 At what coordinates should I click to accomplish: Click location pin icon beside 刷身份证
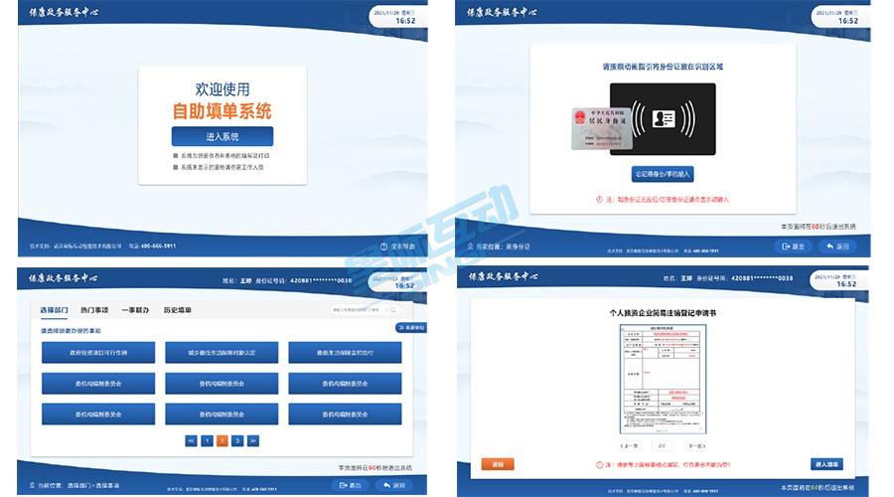tap(471, 247)
